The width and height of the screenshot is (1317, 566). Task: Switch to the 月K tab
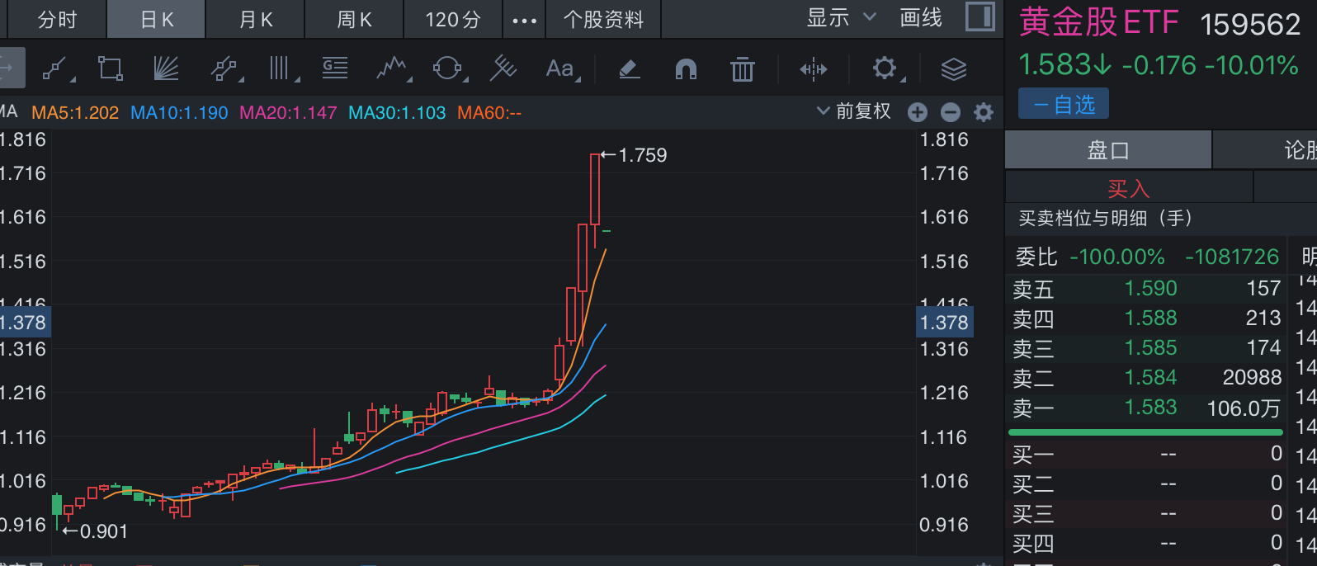[x=256, y=20]
